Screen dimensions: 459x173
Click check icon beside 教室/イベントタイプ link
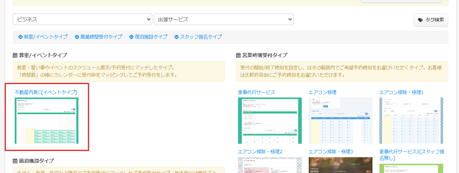coord(20,37)
